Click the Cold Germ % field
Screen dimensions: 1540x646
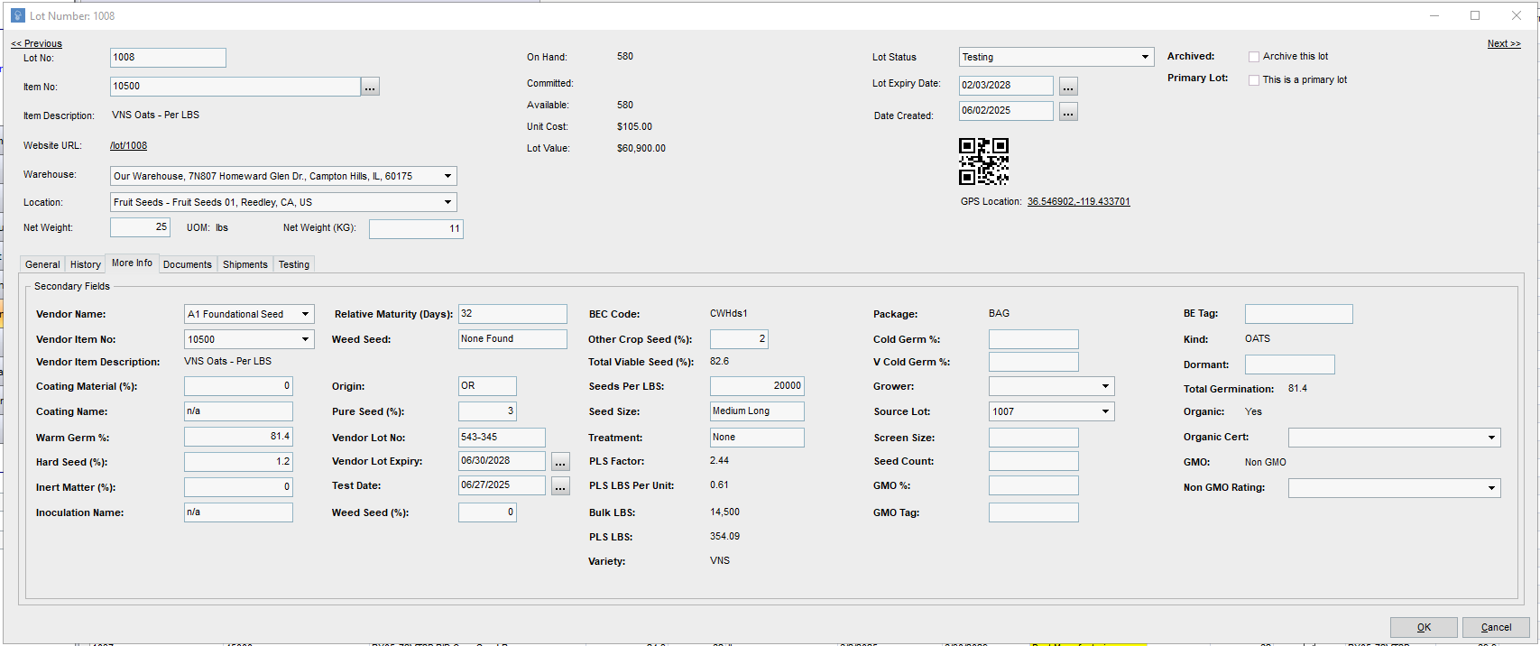pyautogui.click(x=1034, y=339)
